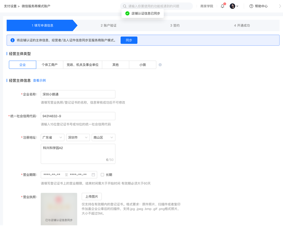Select the 小微 entity type tab
The width and height of the screenshot is (283, 227).
coord(142,65)
